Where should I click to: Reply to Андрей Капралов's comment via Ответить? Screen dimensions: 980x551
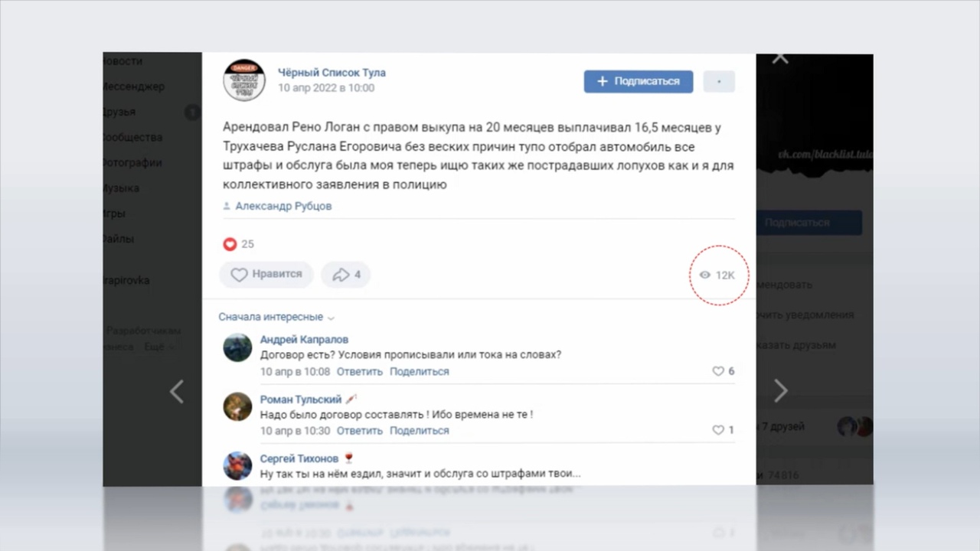tap(359, 371)
